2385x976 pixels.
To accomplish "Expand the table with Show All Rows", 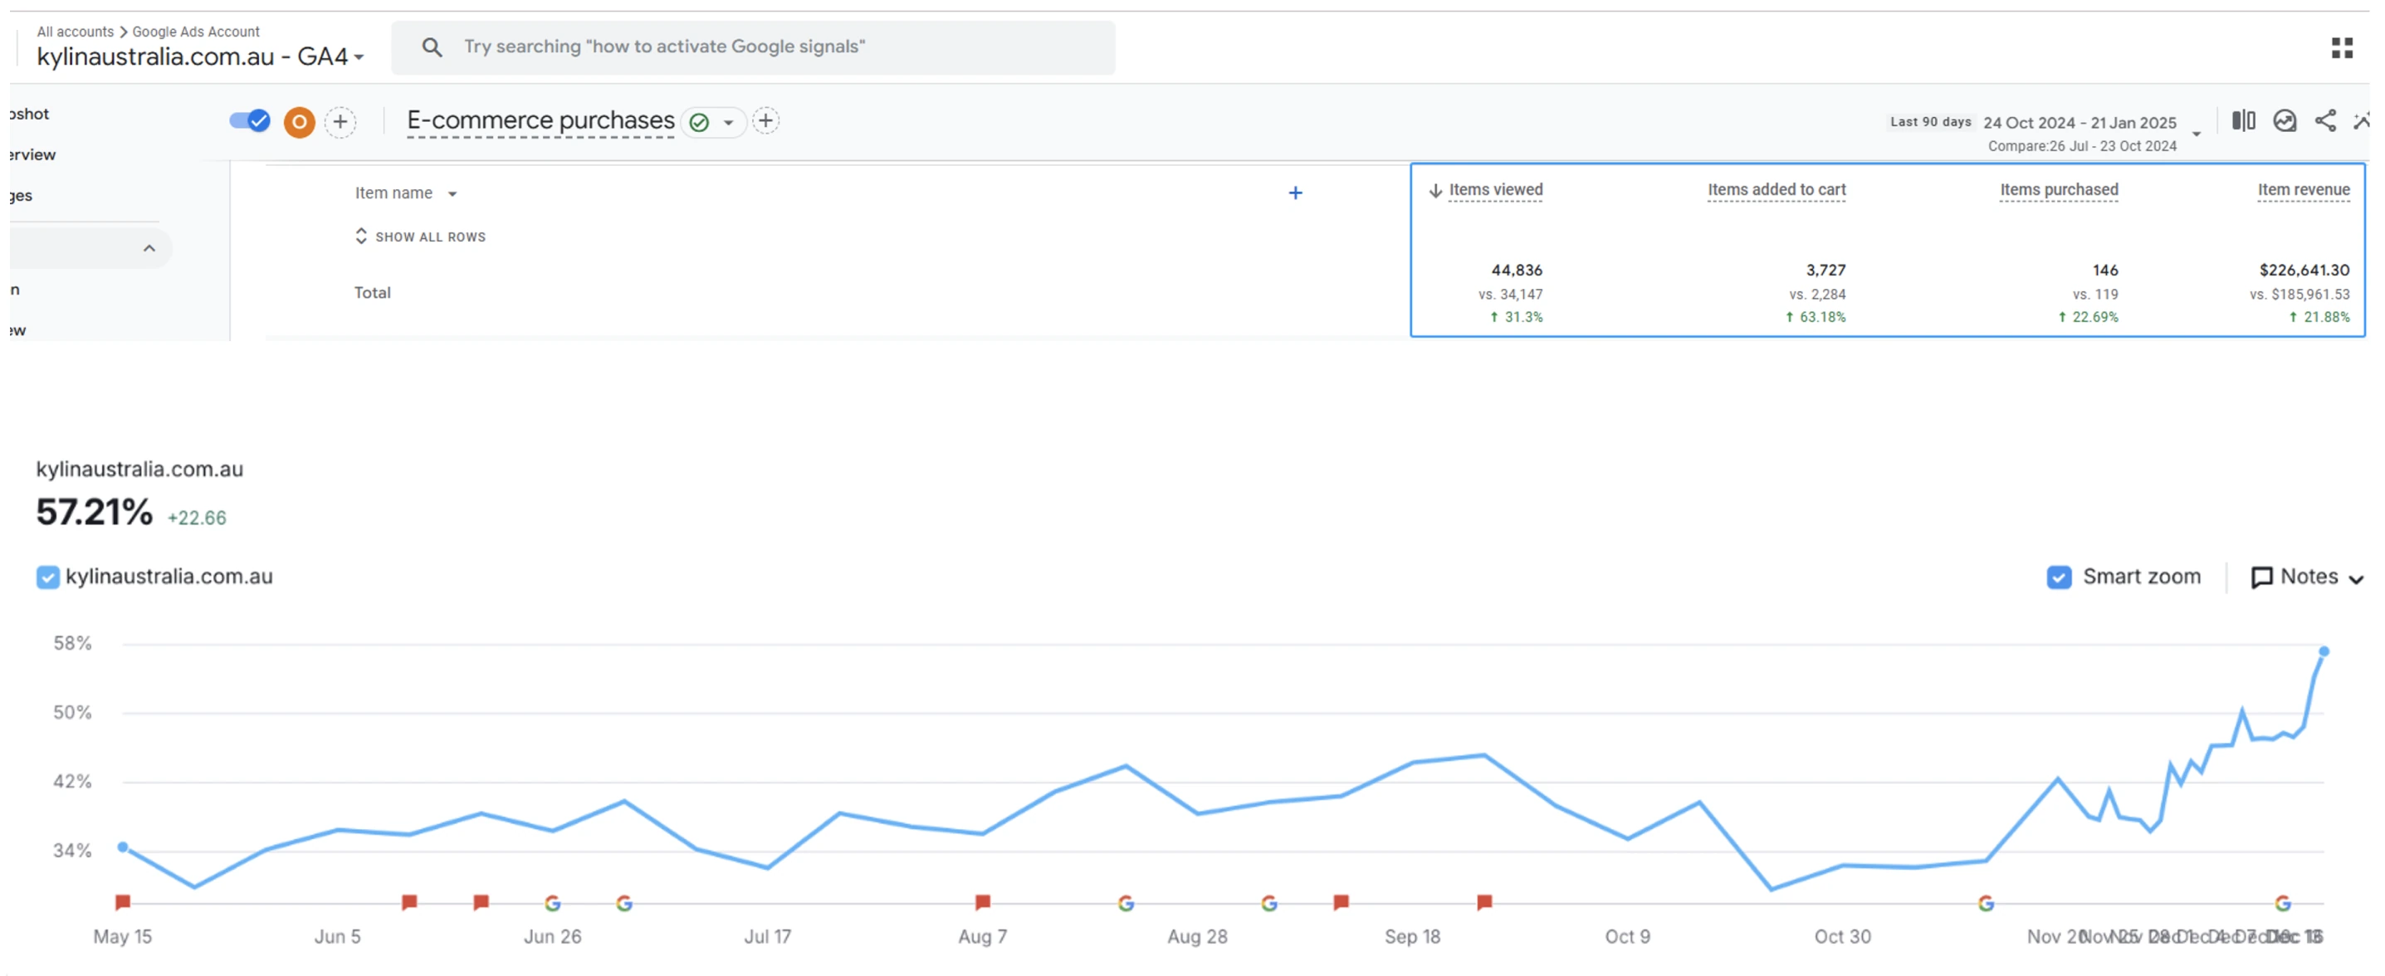I will tap(419, 237).
